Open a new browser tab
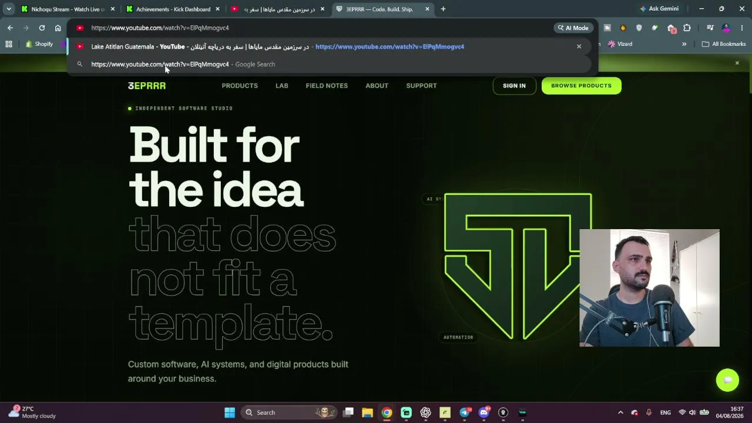Image resolution: width=752 pixels, height=423 pixels. click(x=443, y=9)
